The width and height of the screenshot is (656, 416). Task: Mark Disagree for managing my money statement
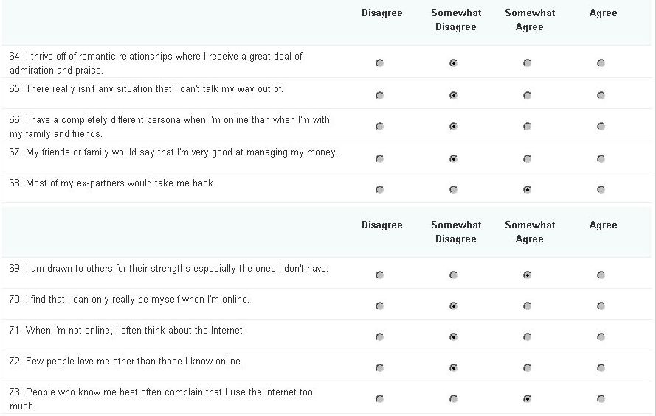379,159
